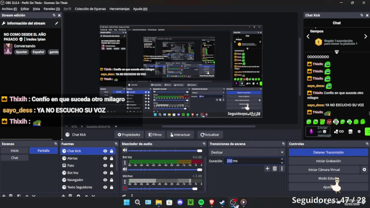Screen dimensions: 370x208
Task: Increase transition duration with up arrow
Action: pyautogui.click(x=282, y=159)
